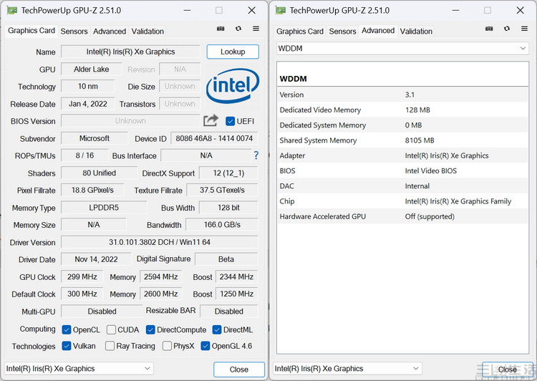Image resolution: width=537 pixels, height=381 pixels.
Task: Click Resizable BAR field showing Disabled
Action: 229,312
